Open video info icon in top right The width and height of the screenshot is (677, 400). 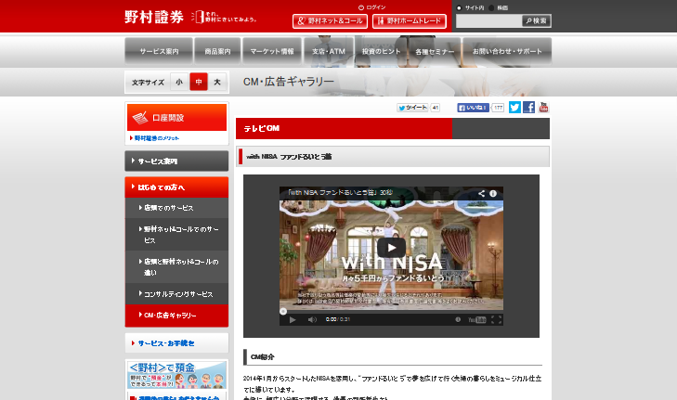[x=492, y=193]
